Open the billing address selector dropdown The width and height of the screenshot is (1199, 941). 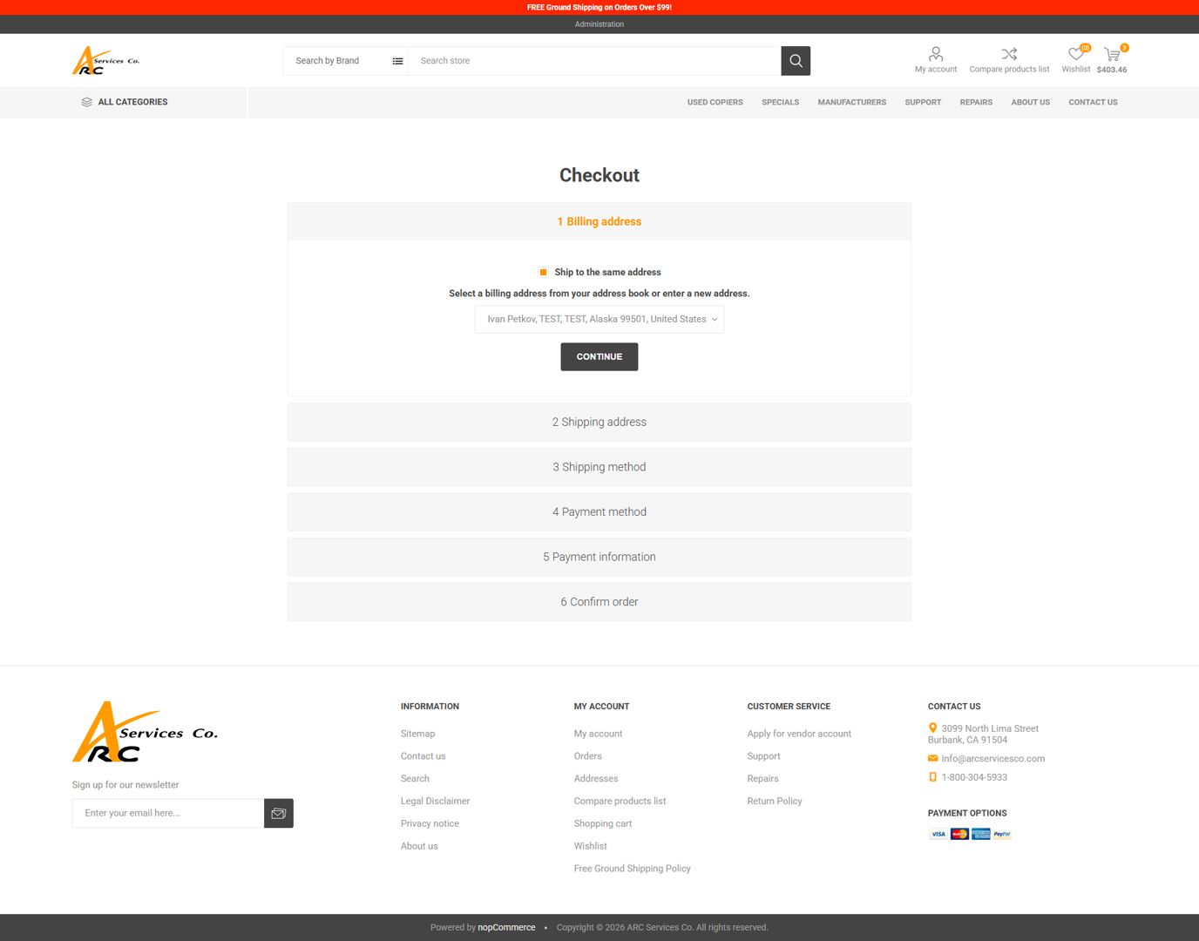(x=599, y=319)
